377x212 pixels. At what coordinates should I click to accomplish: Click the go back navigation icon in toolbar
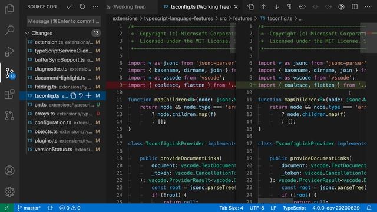point(302,6)
